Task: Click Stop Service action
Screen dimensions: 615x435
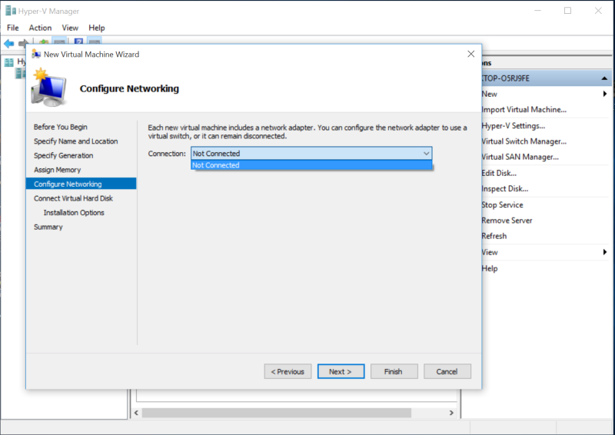Action: pyautogui.click(x=503, y=204)
